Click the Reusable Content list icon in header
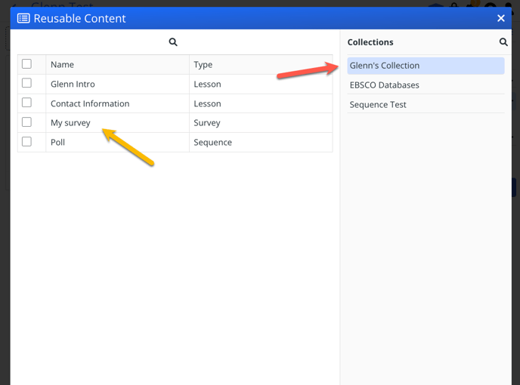 click(23, 18)
